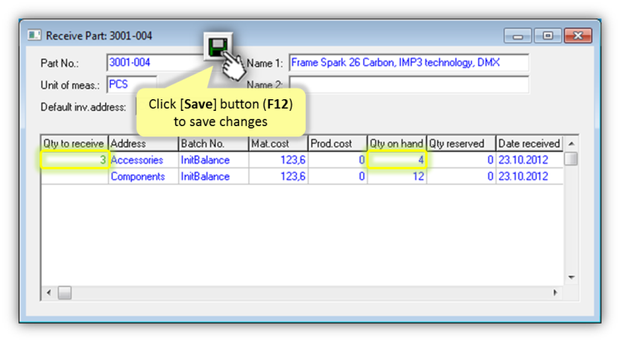
Task: Click date 23.10.2012 in Accessories row
Action: [x=529, y=160]
